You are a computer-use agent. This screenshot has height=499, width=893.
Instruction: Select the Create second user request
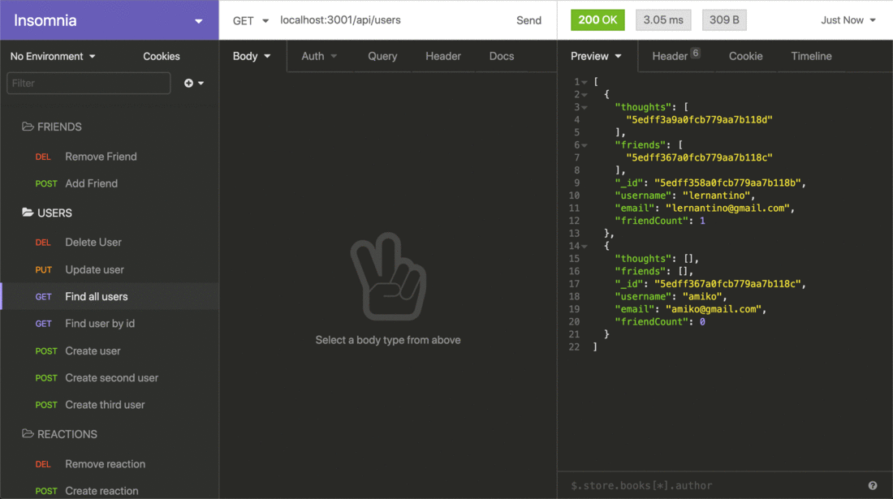pos(110,378)
